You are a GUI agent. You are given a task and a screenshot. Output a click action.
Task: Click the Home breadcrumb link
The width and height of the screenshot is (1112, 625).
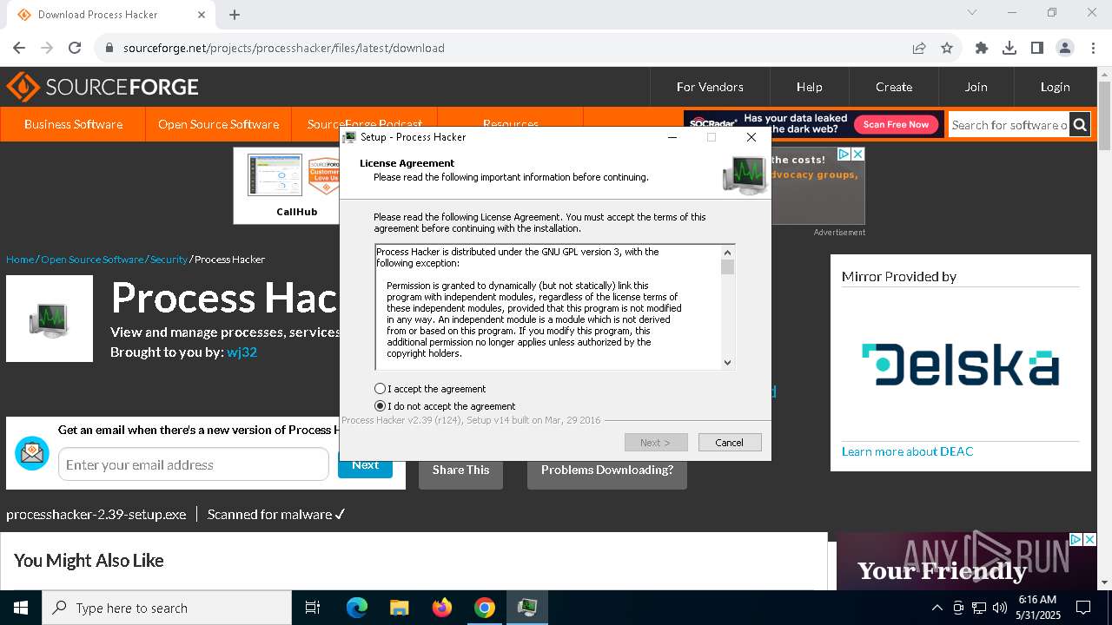20,260
